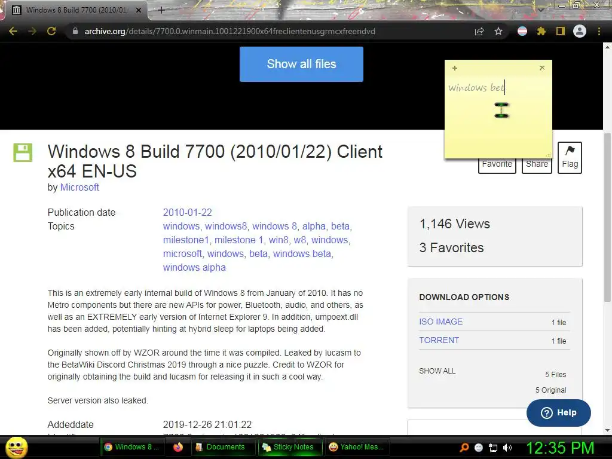Delete the sticky note with X
The width and height of the screenshot is (612, 459).
[x=542, y=68]
